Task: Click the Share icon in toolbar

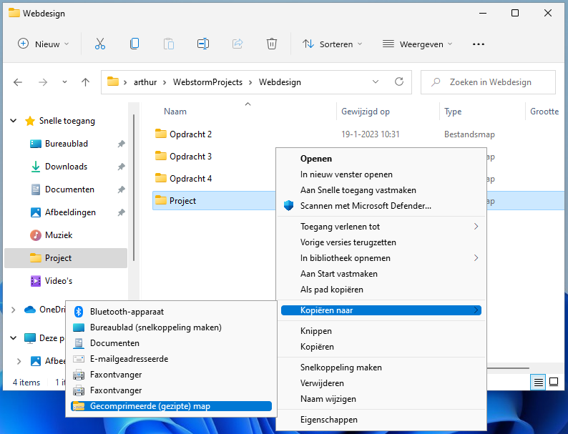Action: click(238, 44)
